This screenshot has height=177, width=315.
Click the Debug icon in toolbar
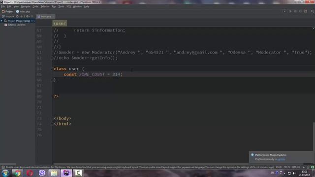pos(295,11)
